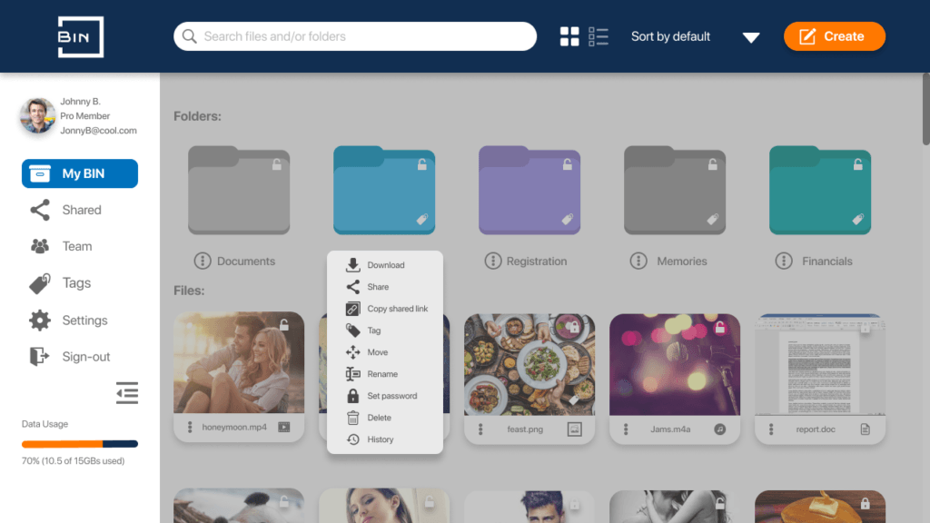
Task: Open the Team section
Action: (40, 246)
